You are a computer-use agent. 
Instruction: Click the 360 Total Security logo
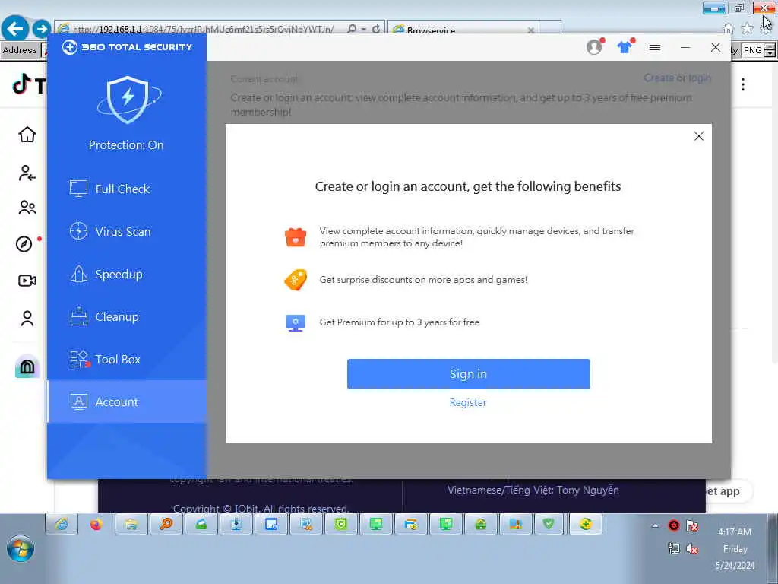(x=127, y=47)
